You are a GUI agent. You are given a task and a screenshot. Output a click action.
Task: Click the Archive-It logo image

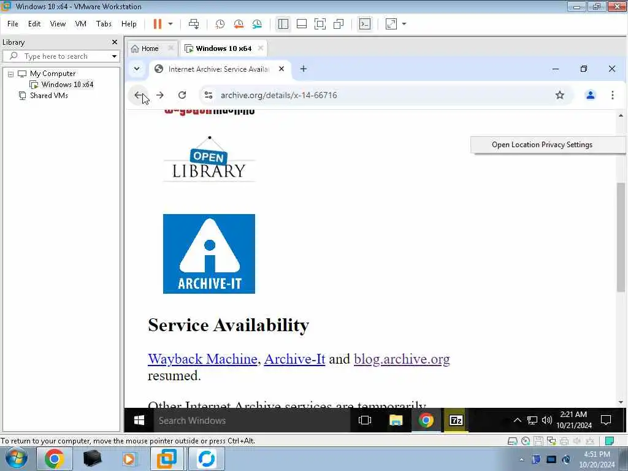pyautogui.click(x=209, y=254)
